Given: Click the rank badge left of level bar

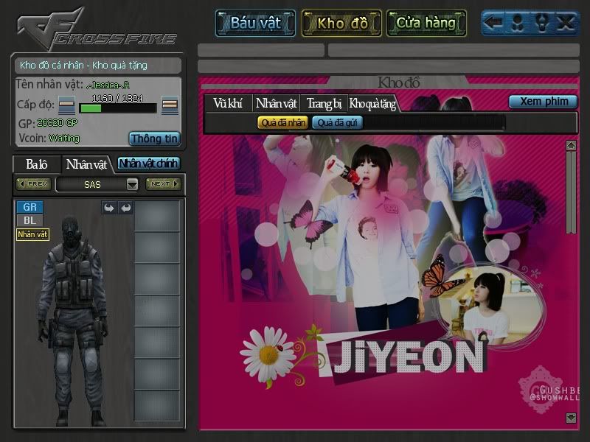Looking at the screenshot, I should point(66,105).
